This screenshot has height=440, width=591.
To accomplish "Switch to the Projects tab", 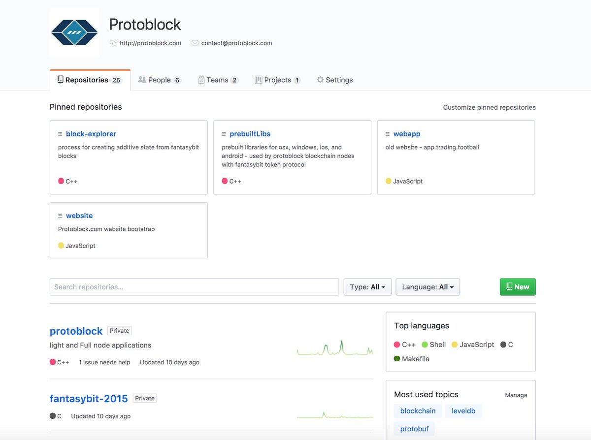I will (278, 80).
